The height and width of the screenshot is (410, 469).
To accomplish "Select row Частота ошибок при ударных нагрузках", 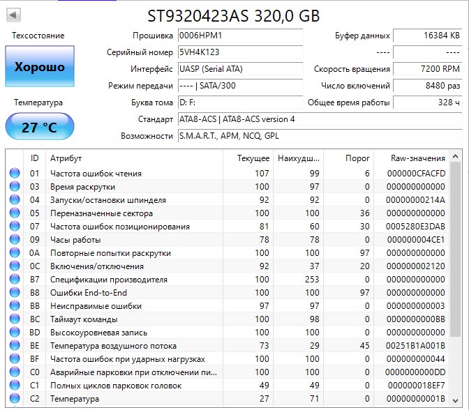I will pyautogui.click(x=228, y=358).
